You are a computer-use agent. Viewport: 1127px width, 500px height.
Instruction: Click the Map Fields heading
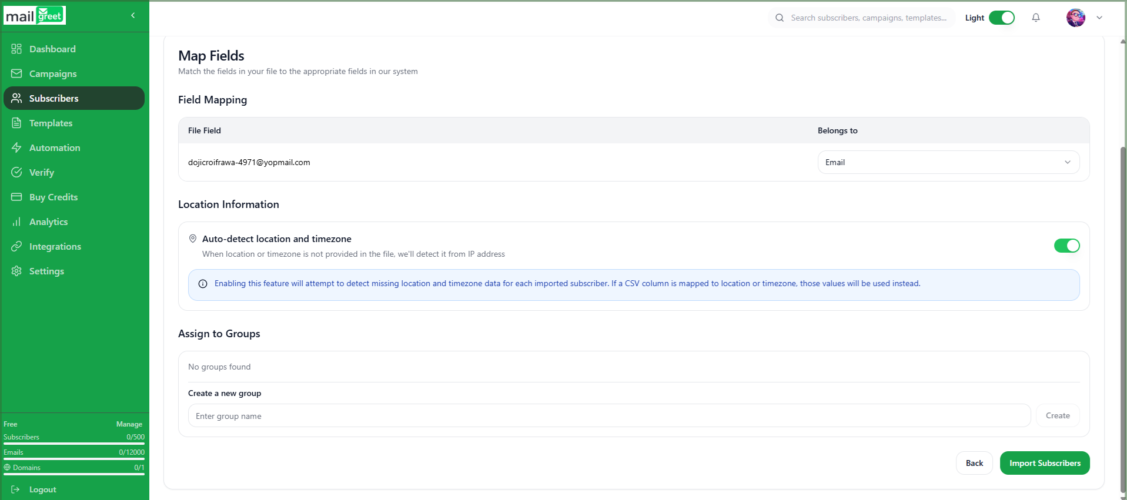click(211, 56)
